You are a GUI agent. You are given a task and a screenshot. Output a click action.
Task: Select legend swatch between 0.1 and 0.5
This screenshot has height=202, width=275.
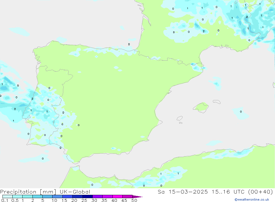7,196
